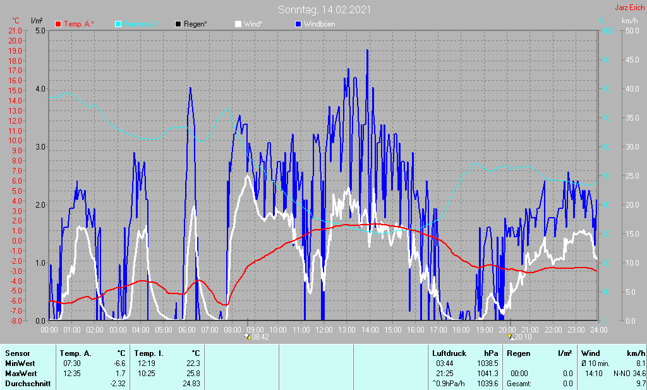Click the '08:42' sunrise time label
647x390 pixels.
coord(260,337)
